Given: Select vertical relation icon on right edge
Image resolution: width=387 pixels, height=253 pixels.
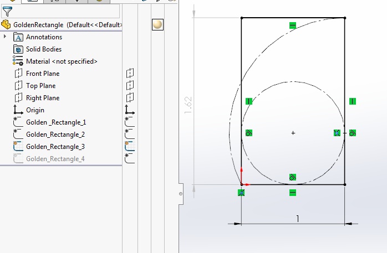Looking at the screenshot, I should pos(353,101).
